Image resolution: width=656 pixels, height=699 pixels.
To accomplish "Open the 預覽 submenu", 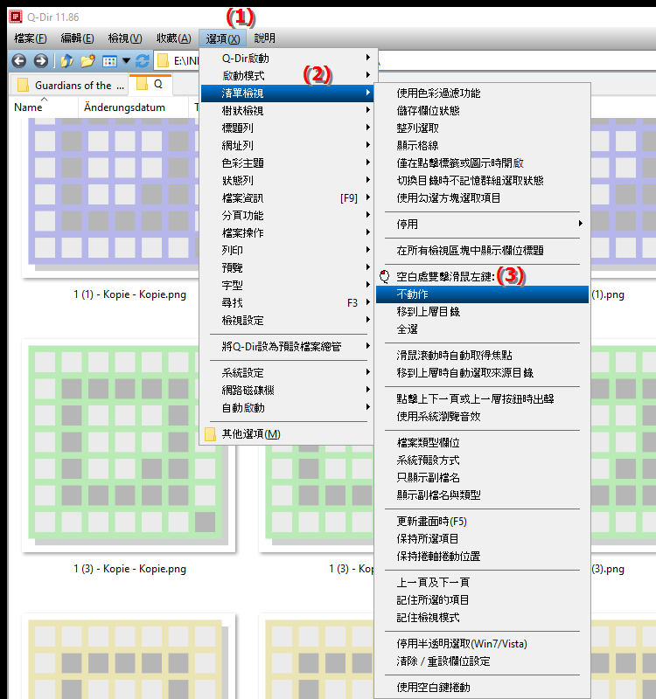I will pos(287,268).
